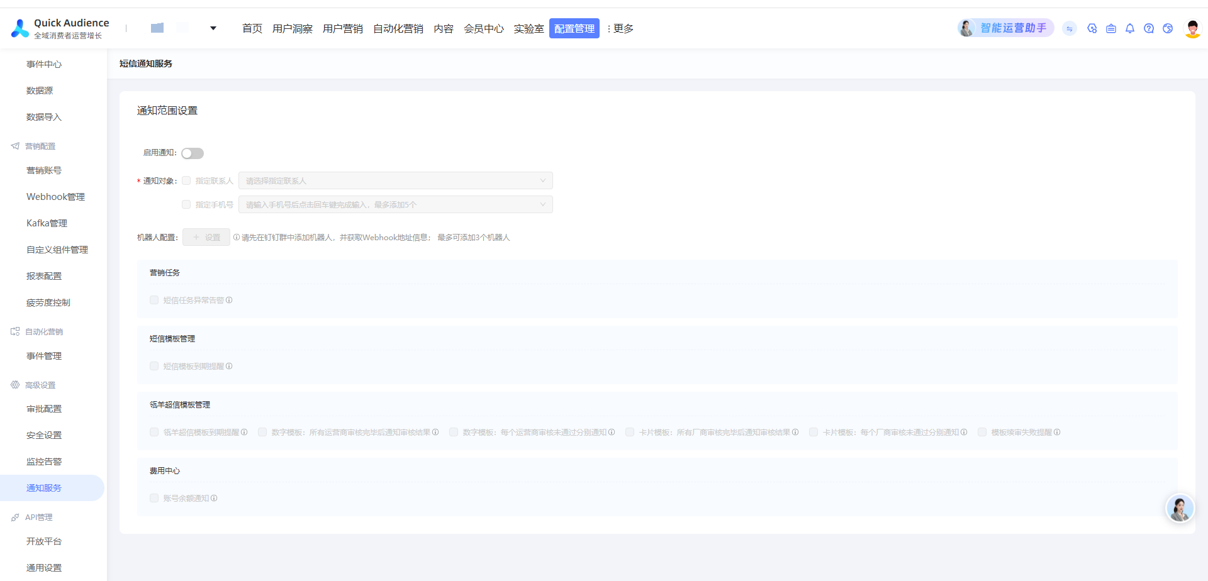
Task: Go to 首页 in top navigation
Action: 252,28
